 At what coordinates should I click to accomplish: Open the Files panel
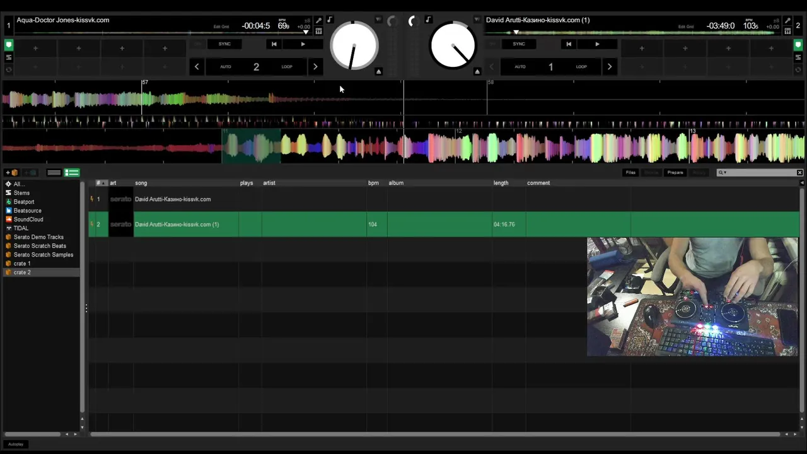pos(630,173)
